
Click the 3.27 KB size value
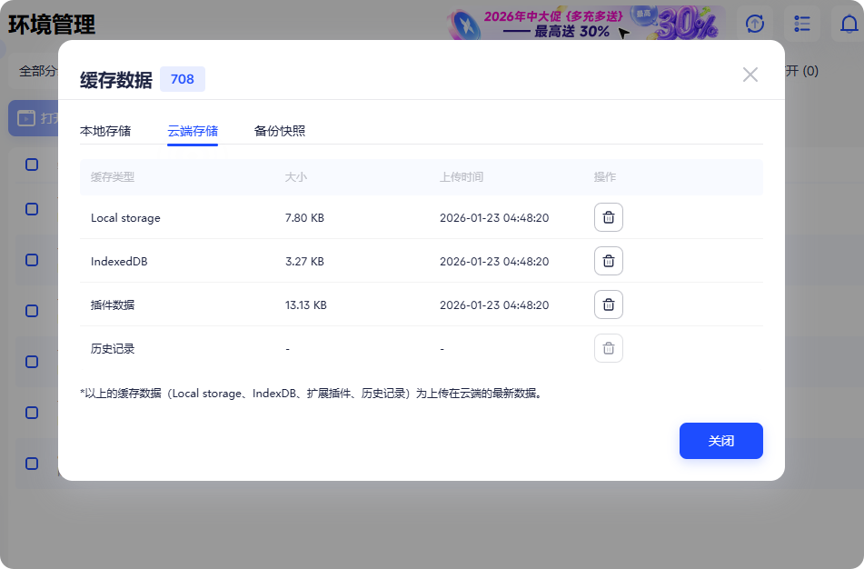pyautogui.click(x=304, y=262)
